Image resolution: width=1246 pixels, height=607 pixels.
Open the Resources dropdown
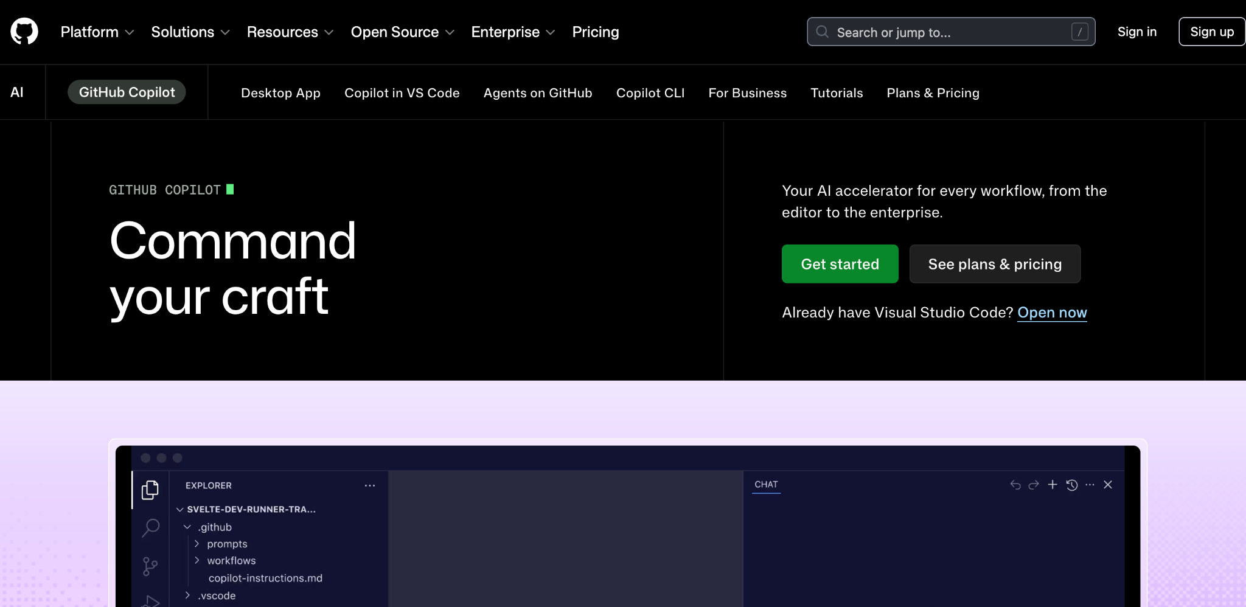tap(290, 32)
